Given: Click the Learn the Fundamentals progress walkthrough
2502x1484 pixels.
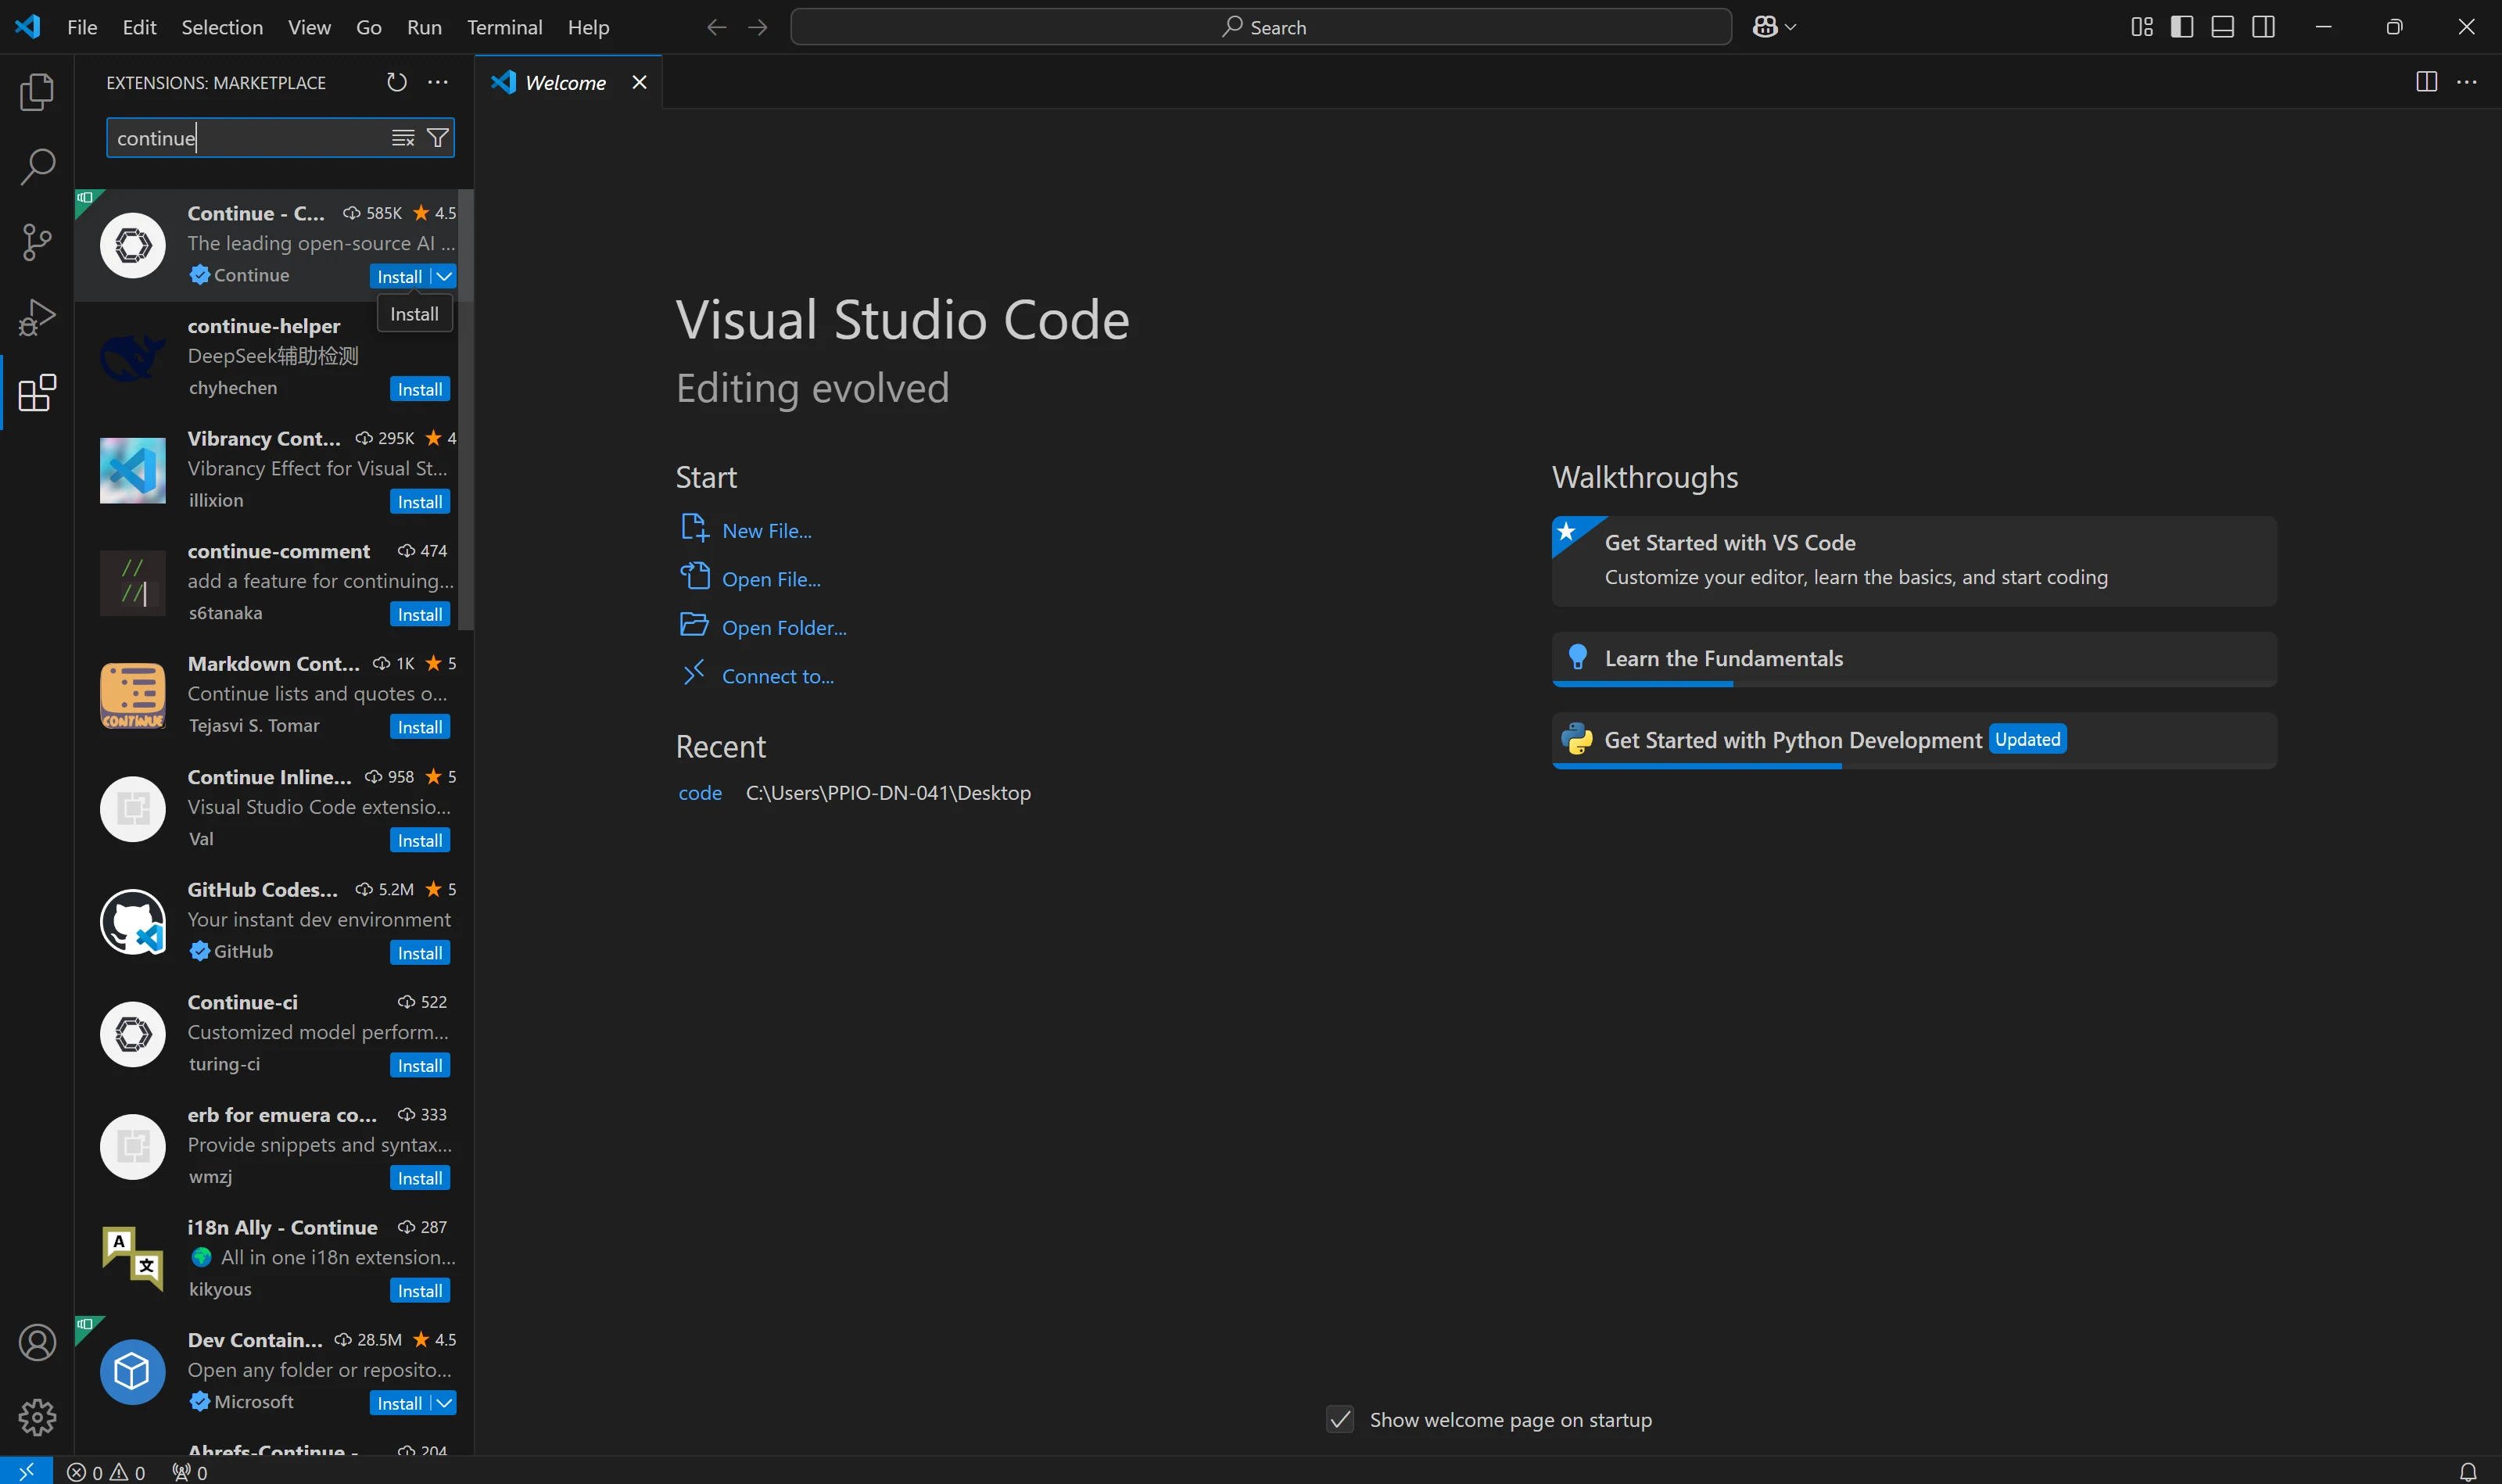Looking at the screenshot, I should (1914, 659).
